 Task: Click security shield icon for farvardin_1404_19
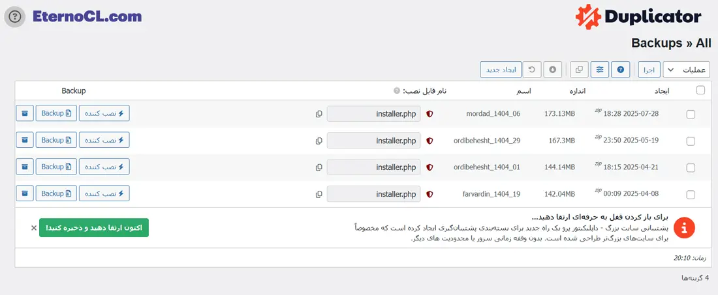tap(429, 195)
